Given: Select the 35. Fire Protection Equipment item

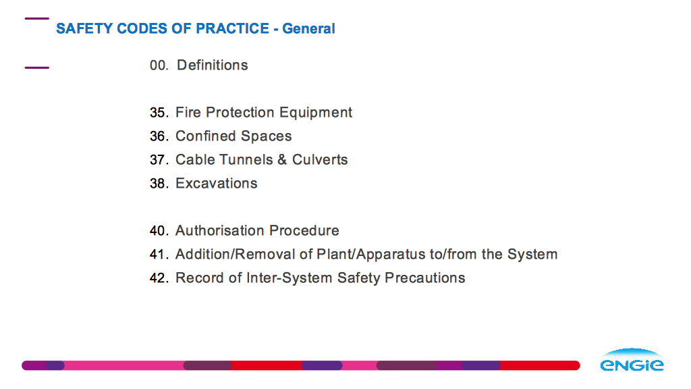Looking at the screenshot, I should pos(251,113).
